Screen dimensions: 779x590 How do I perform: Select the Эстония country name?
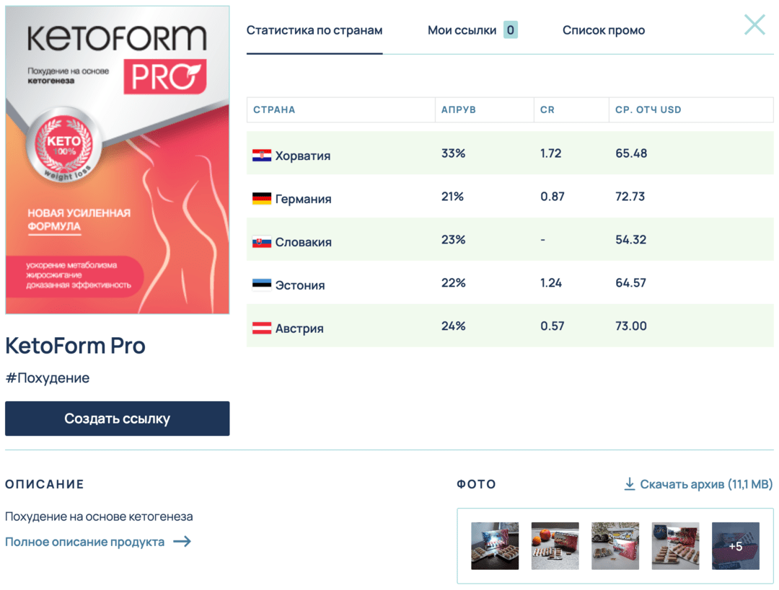(300, 285)
